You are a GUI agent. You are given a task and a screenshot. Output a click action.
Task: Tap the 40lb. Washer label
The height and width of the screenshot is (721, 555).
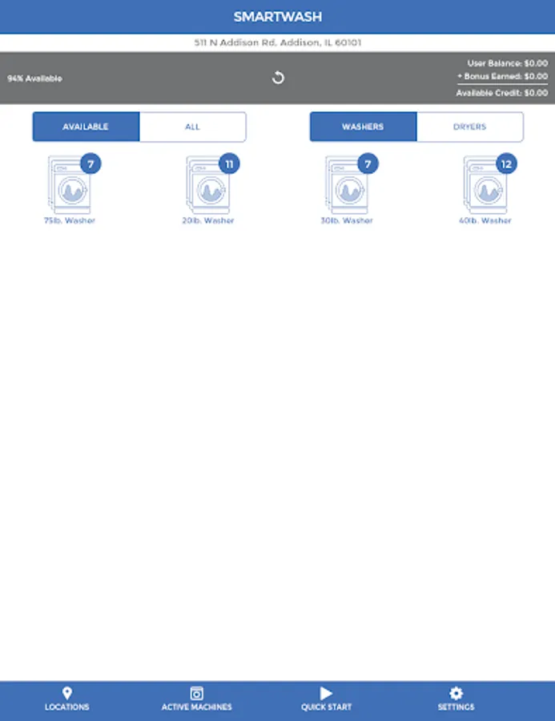click(x=485, y=221)
